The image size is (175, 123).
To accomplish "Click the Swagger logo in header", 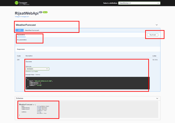I will pos(22,3).
